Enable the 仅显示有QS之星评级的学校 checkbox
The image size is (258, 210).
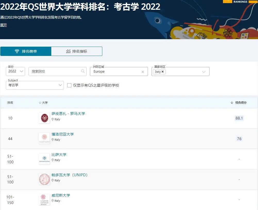pos(69,85)
